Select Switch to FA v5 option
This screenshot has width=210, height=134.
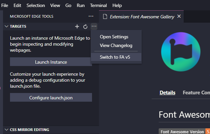[116, 57]
